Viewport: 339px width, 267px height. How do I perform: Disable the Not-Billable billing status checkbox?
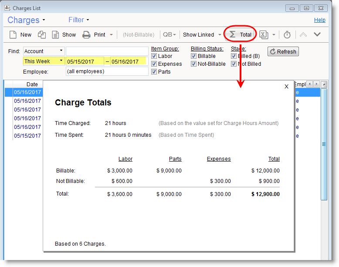(x=193, y=64)
